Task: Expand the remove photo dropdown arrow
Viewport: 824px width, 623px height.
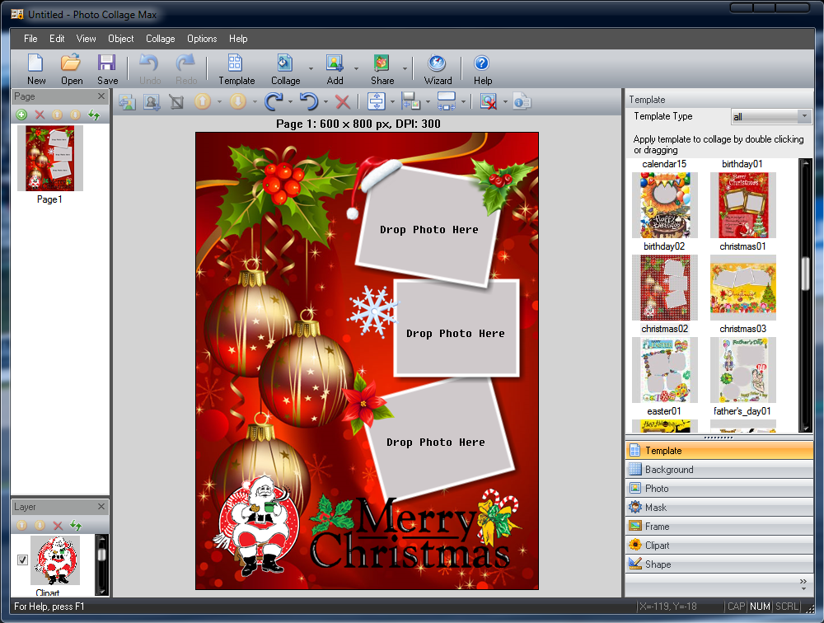Action: tap(505, 102)
